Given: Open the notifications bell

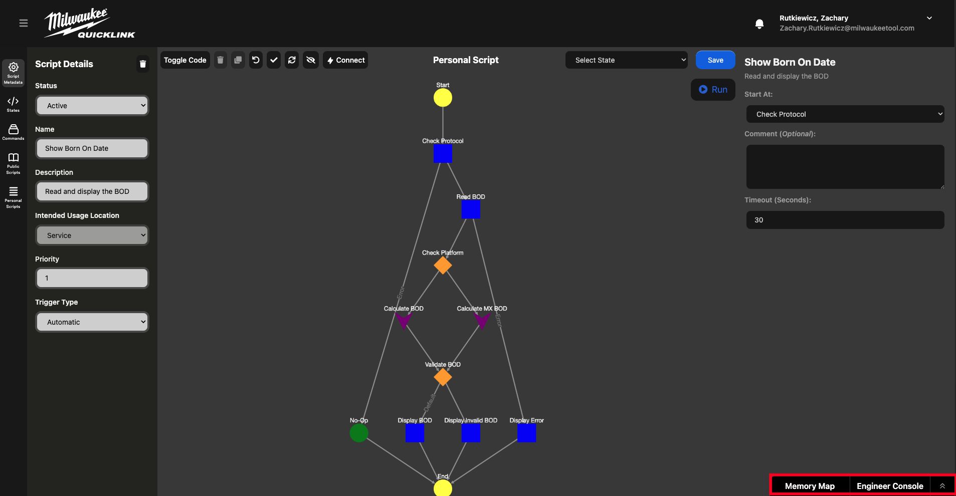Looking at the screenshot, I should 759,24.
